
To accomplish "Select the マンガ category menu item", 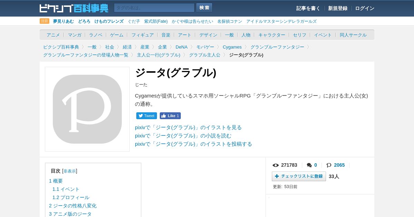I will click(75, 35).
